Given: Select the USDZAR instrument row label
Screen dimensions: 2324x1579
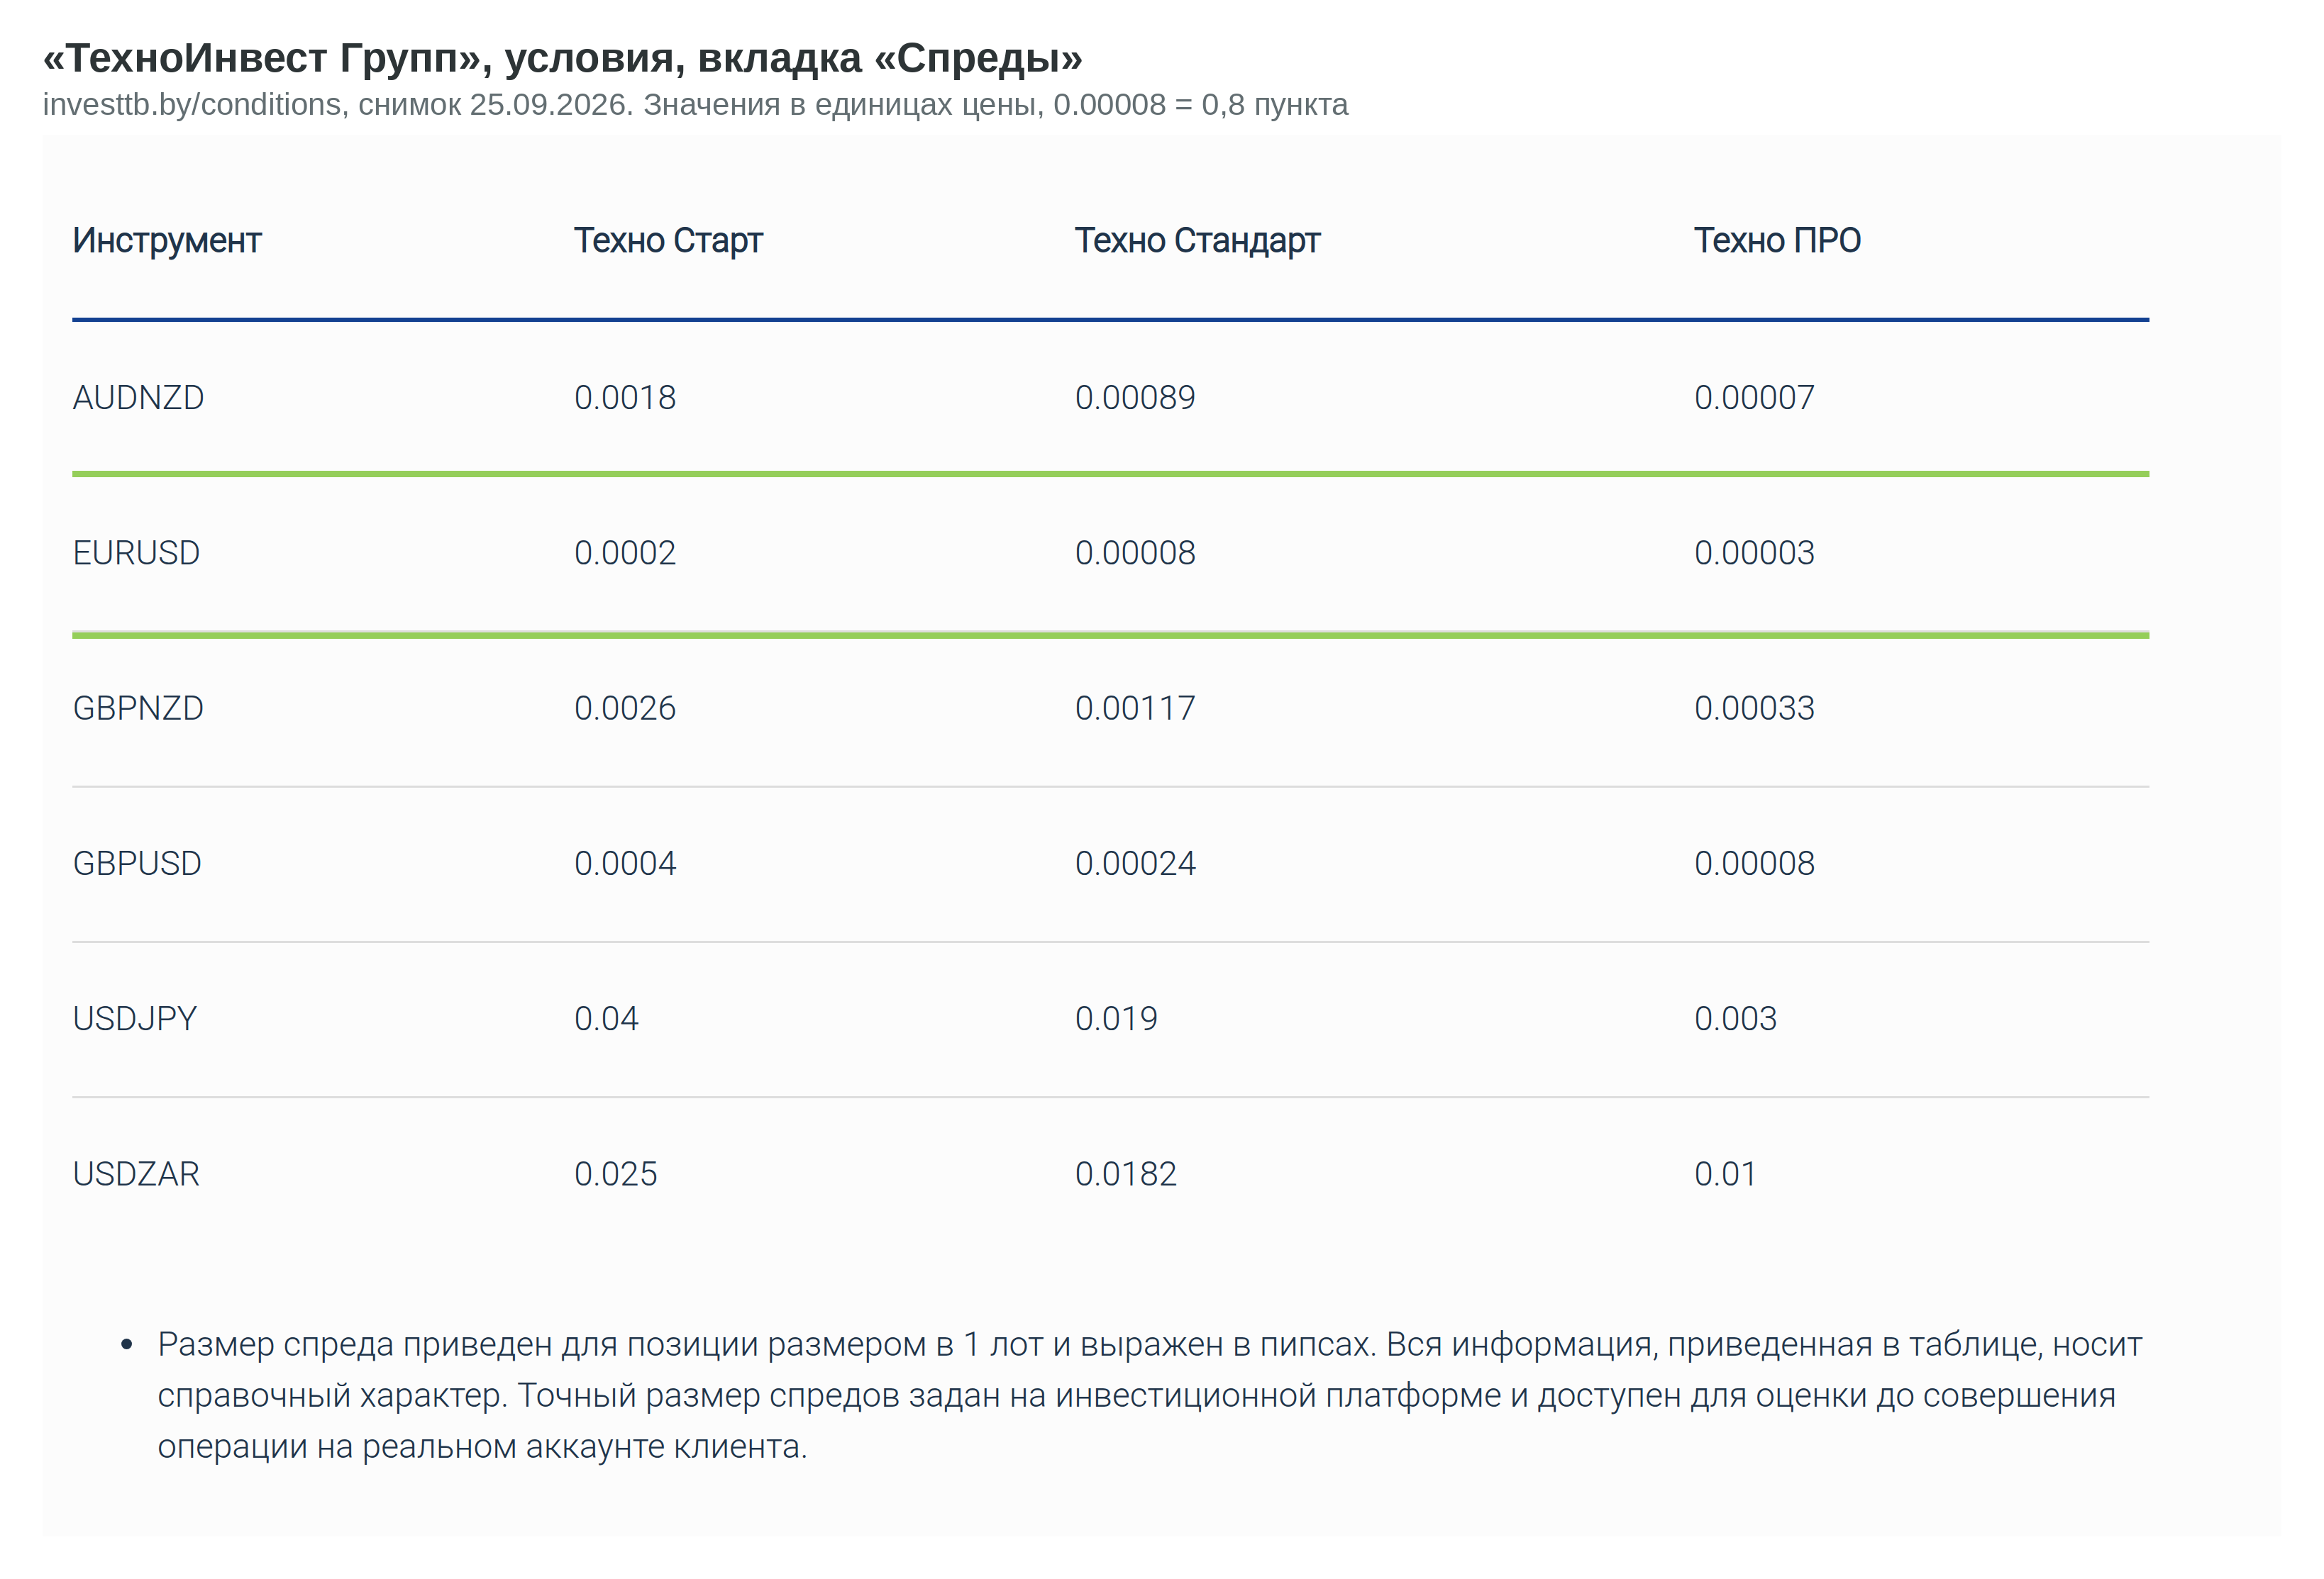Looking at the screenshot, I should coord(136,1174).
